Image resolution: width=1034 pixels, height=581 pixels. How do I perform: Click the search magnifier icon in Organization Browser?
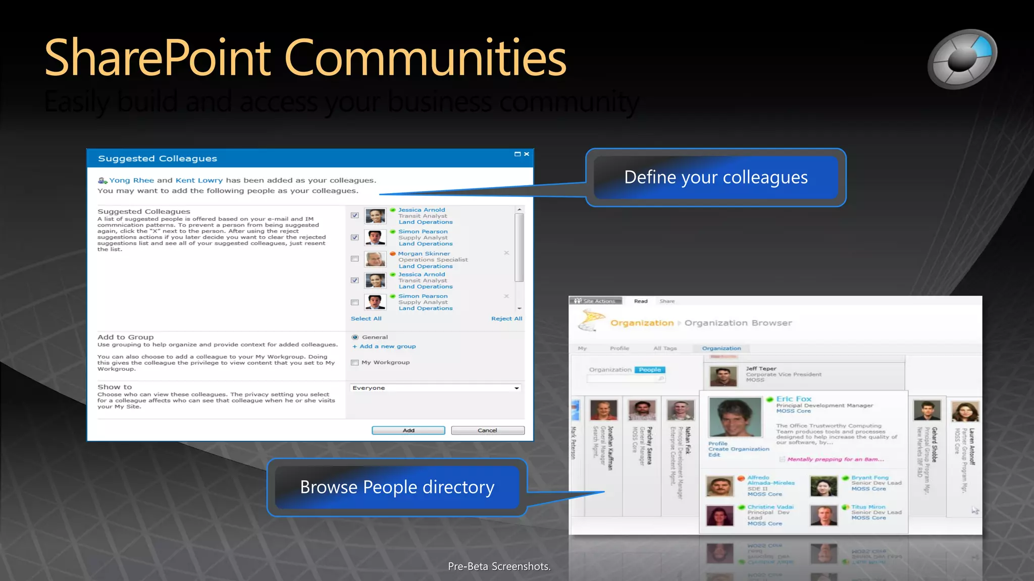pos(660,378)
